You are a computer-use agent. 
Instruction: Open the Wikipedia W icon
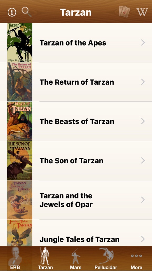[142, 12]
